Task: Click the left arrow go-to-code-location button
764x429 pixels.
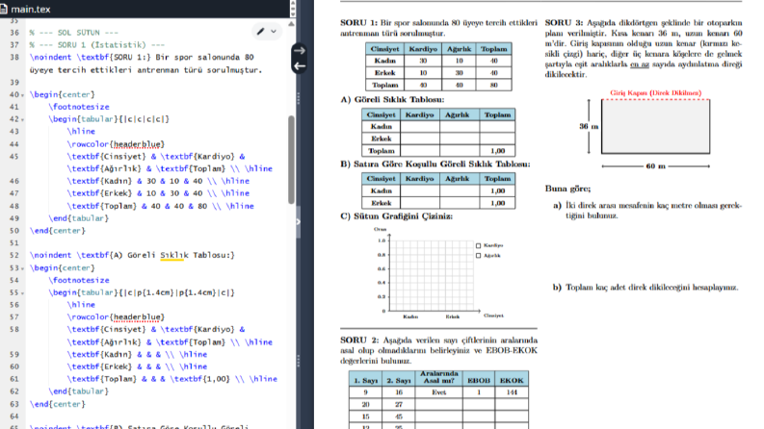Action: [300, 65]
